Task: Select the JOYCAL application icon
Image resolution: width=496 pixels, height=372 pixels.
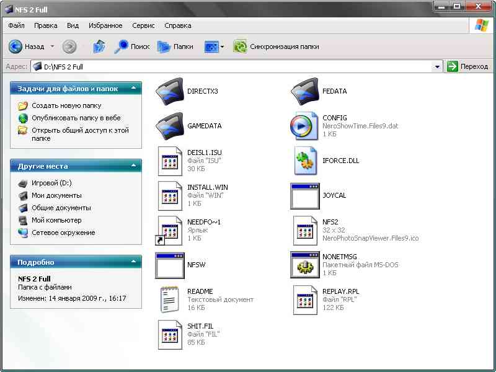Action: 305,196
